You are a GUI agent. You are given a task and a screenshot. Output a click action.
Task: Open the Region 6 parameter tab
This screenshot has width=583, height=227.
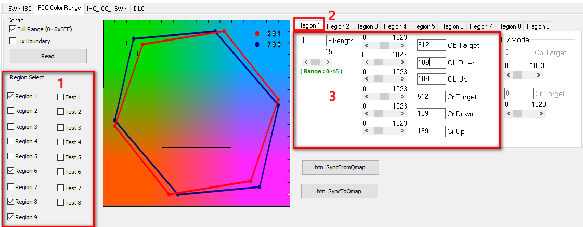452,26
